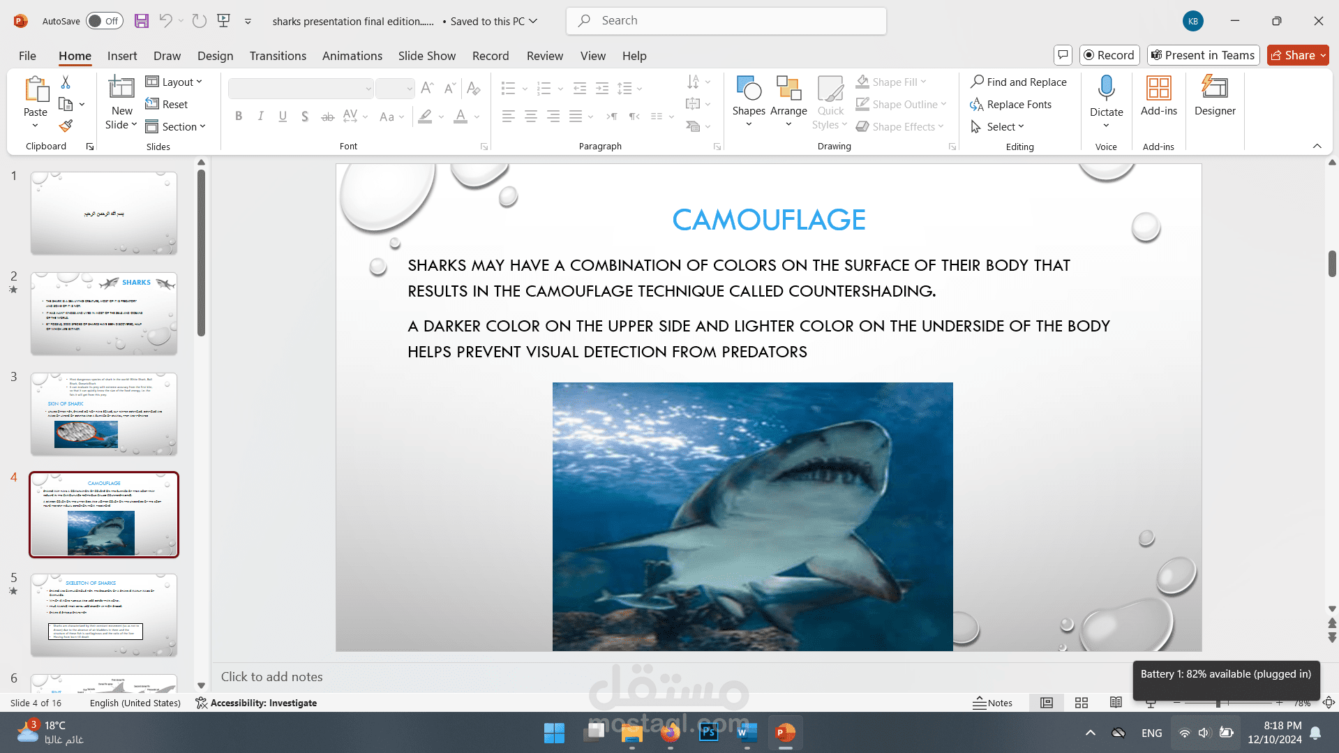Screen dimensions: 1339x753
Task: Click Decrease List Level indent icon
Action: coord(580,88)
